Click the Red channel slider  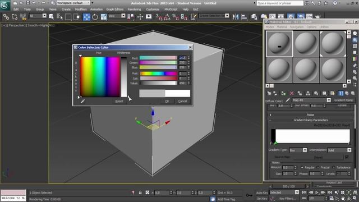tap(158, 58)
